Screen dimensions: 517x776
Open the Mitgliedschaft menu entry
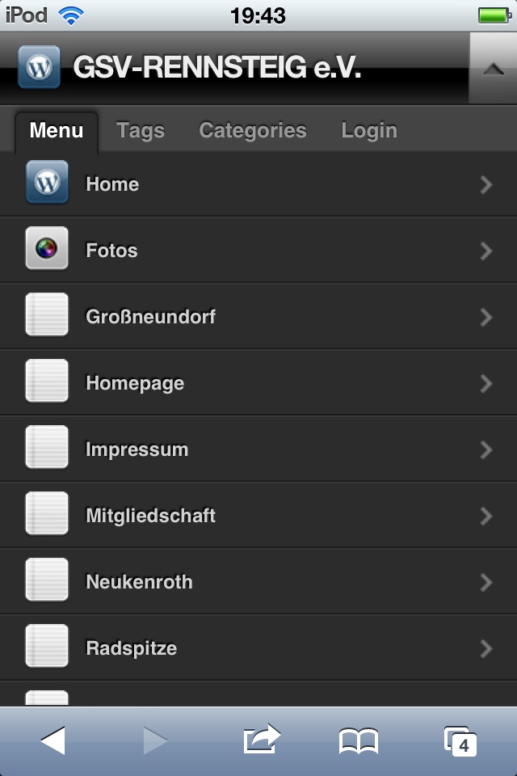tap(151, 516)
